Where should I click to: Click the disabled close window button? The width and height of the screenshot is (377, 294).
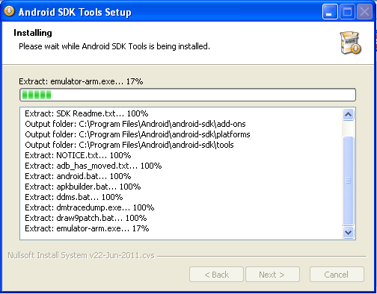(364, 12)
